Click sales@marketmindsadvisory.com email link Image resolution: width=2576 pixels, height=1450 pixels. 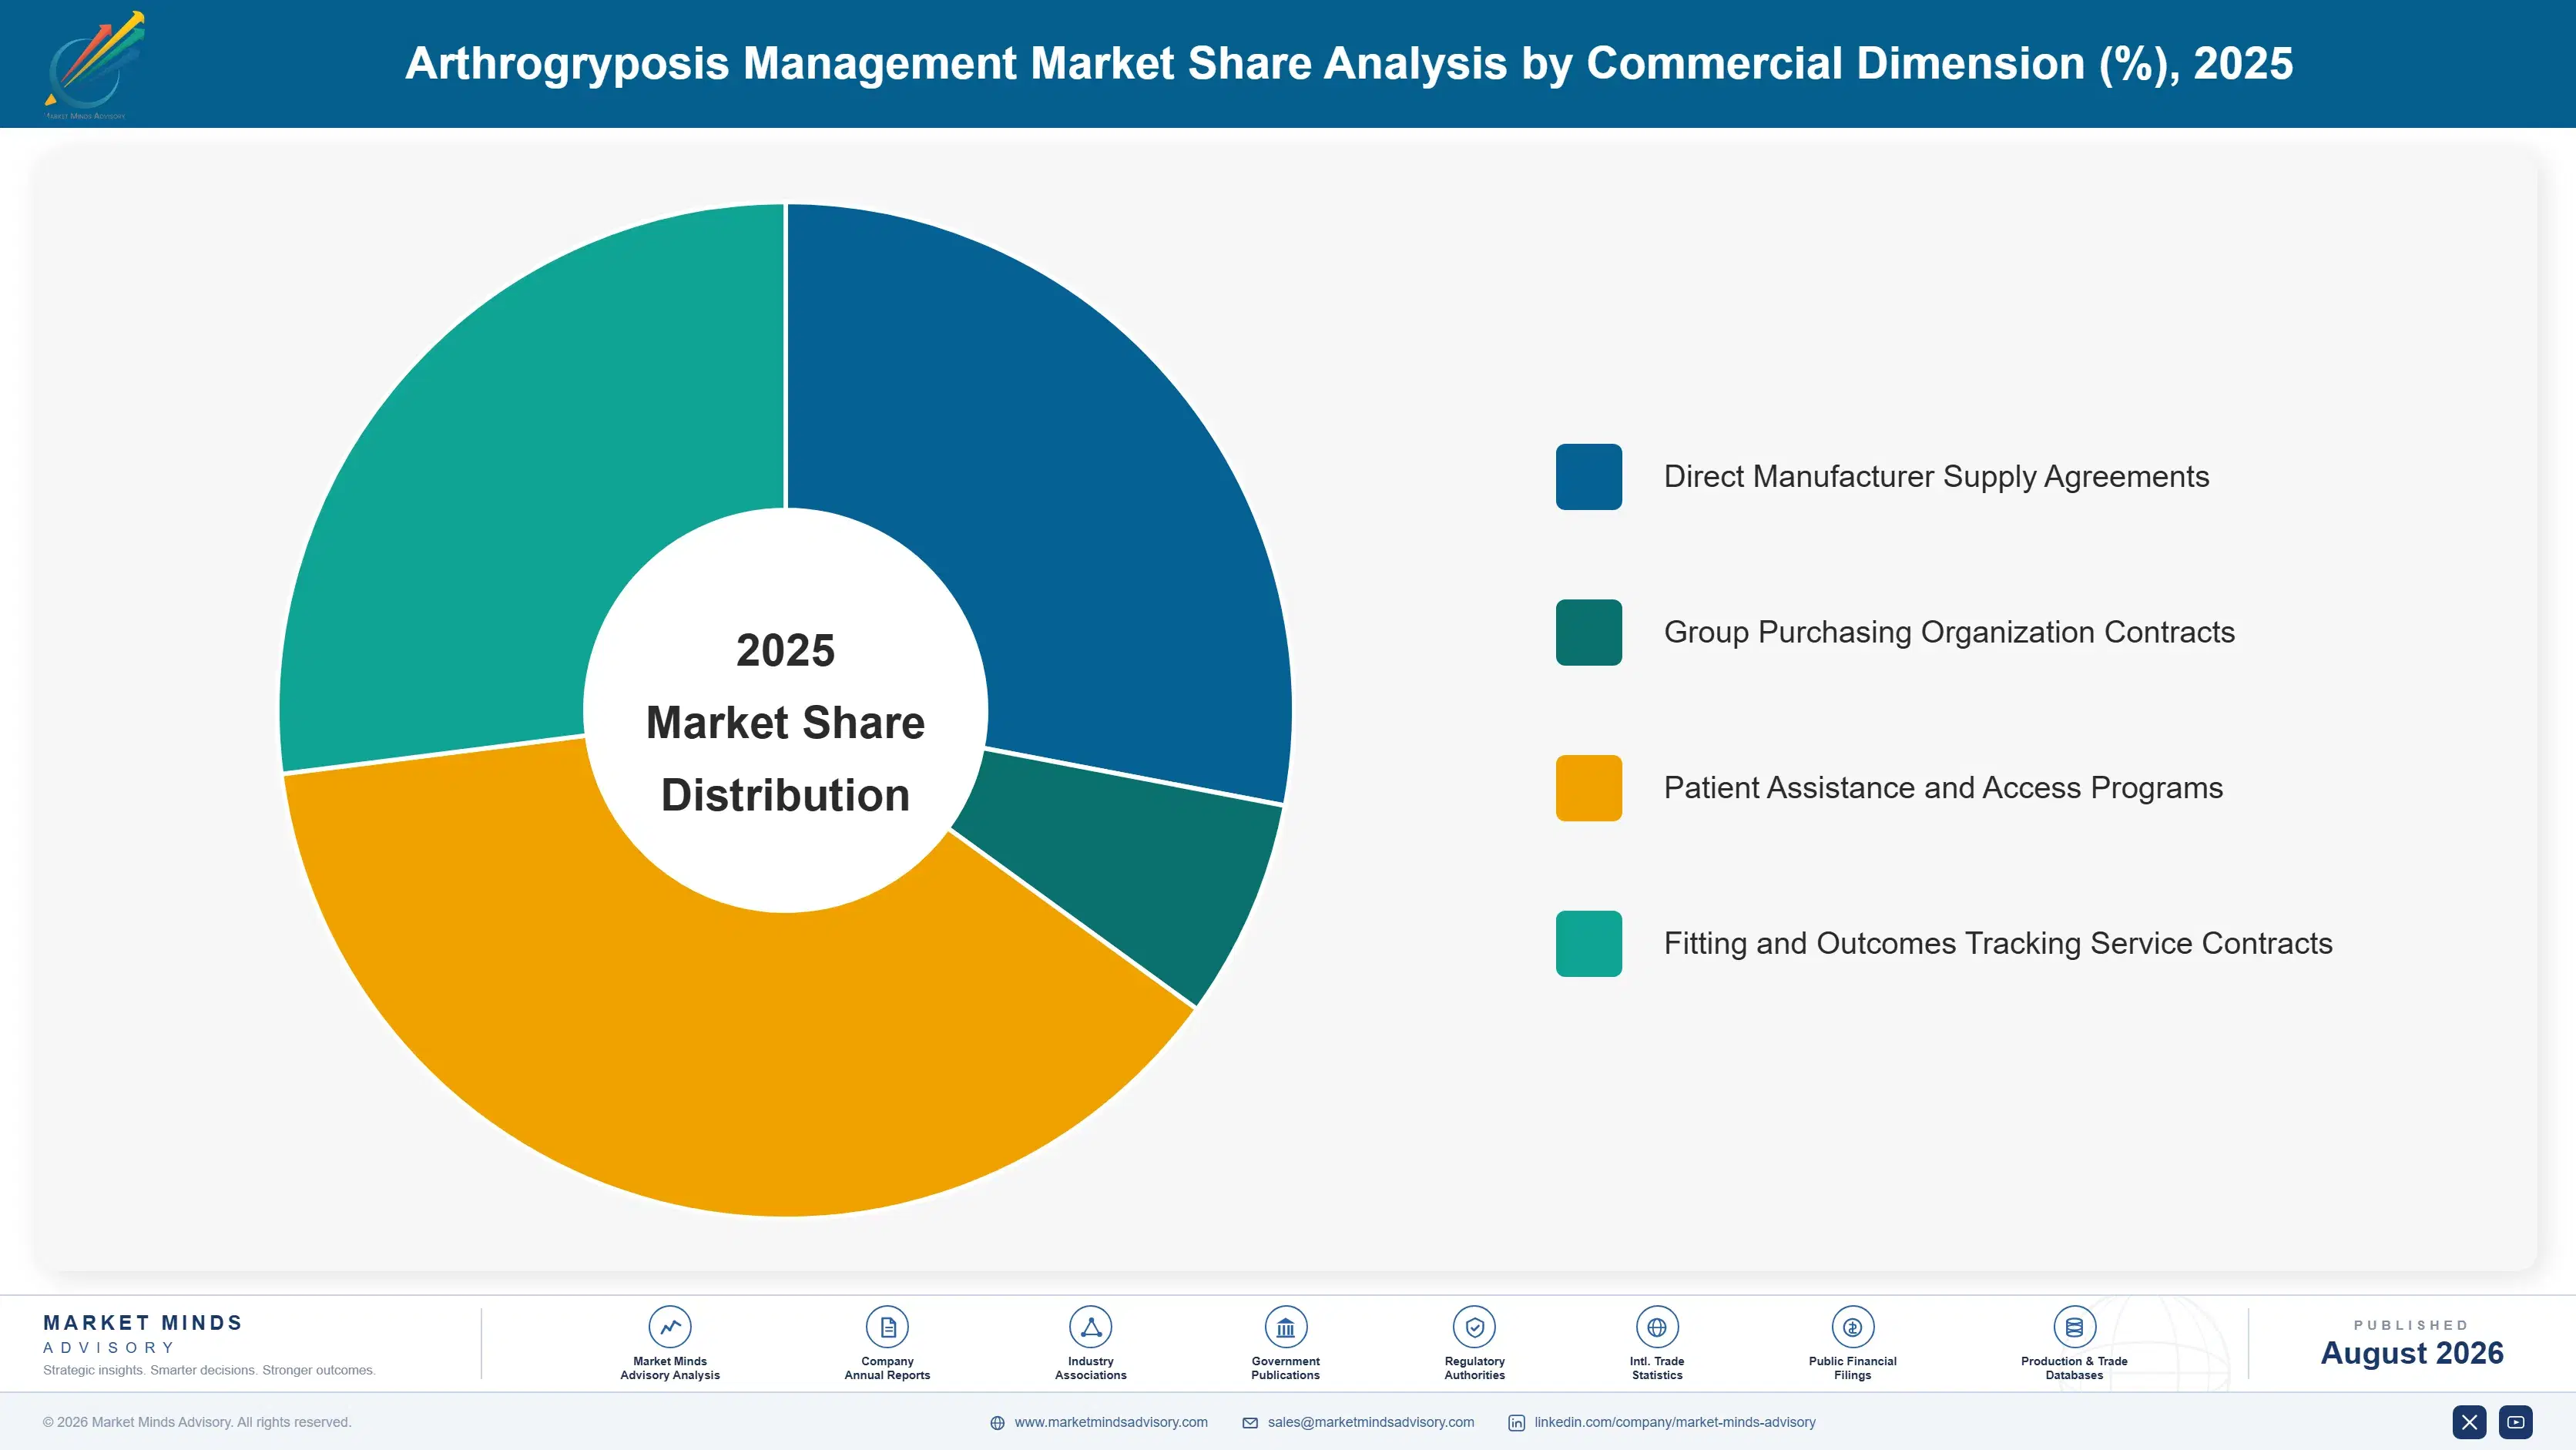[x=1371, y=1422]
